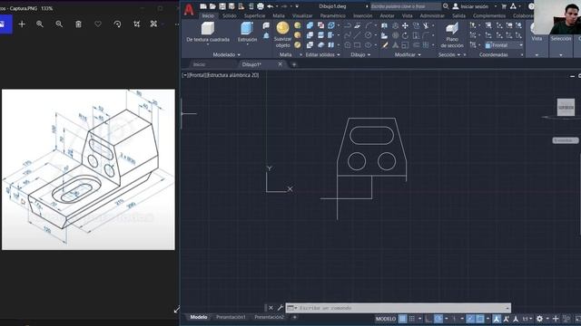This screenshot has height=326, width=581.
Task: Click the search magnifier in title bar
Action: pos(446,6)
